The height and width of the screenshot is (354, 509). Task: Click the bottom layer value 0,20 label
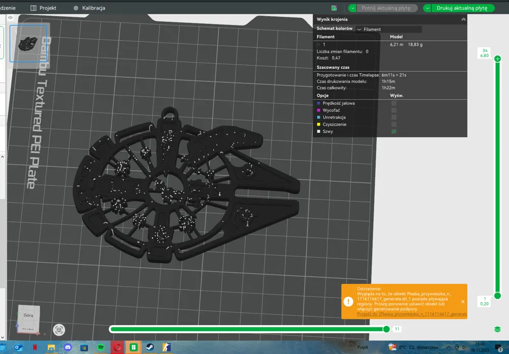coord(485,304)
